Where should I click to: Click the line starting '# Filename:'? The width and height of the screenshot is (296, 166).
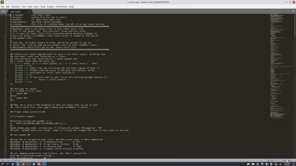pyautogui.click(x=31, y=15)
